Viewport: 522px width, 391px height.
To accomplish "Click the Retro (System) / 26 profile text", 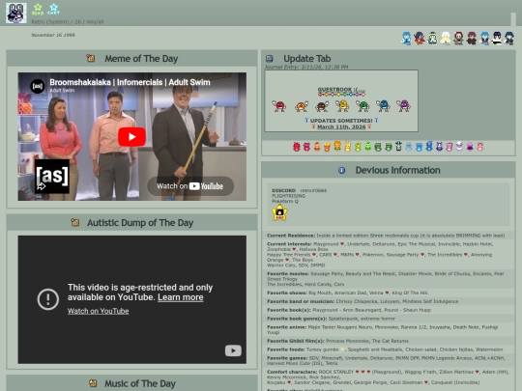I will 68,22.
